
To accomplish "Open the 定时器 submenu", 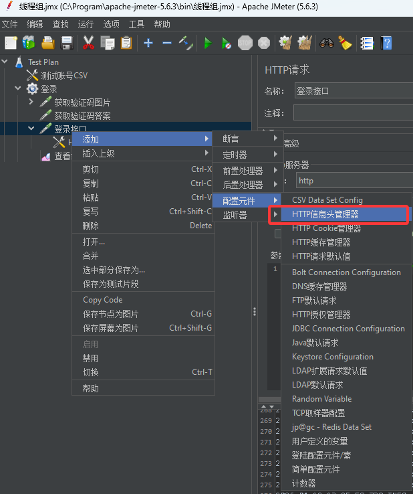I will pos(248,155).
